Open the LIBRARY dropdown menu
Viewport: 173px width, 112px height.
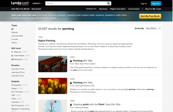[x=37, y=4]
